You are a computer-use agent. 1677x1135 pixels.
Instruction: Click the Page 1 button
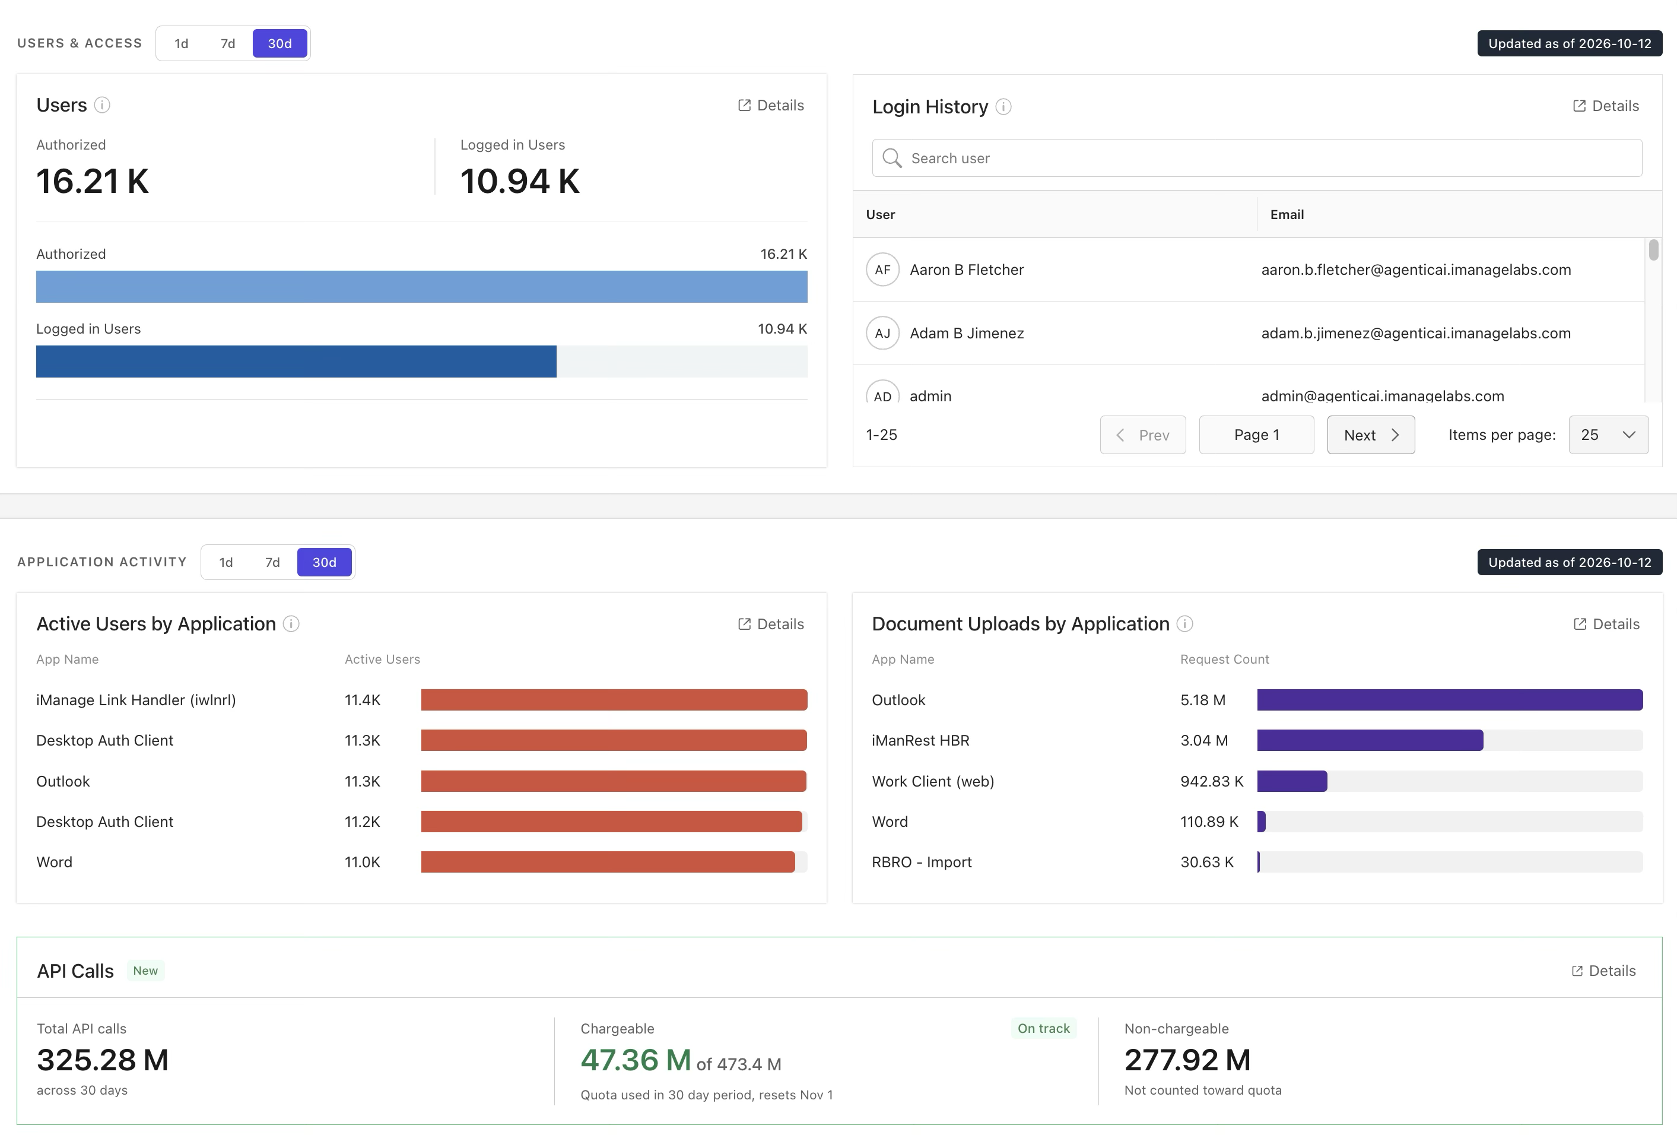(x=1256, y=435)
